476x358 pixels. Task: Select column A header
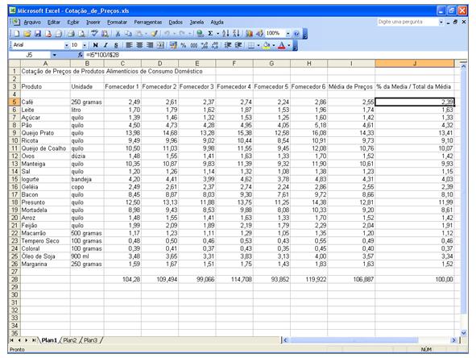click(45, 63)
